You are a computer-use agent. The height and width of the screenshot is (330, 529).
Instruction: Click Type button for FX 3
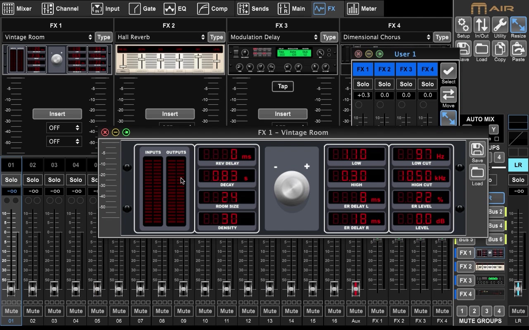[329, 37]
